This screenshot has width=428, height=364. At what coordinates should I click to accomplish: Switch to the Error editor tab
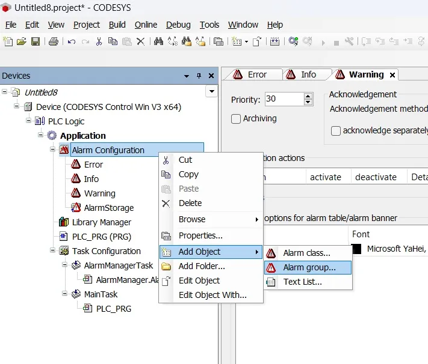253,74
